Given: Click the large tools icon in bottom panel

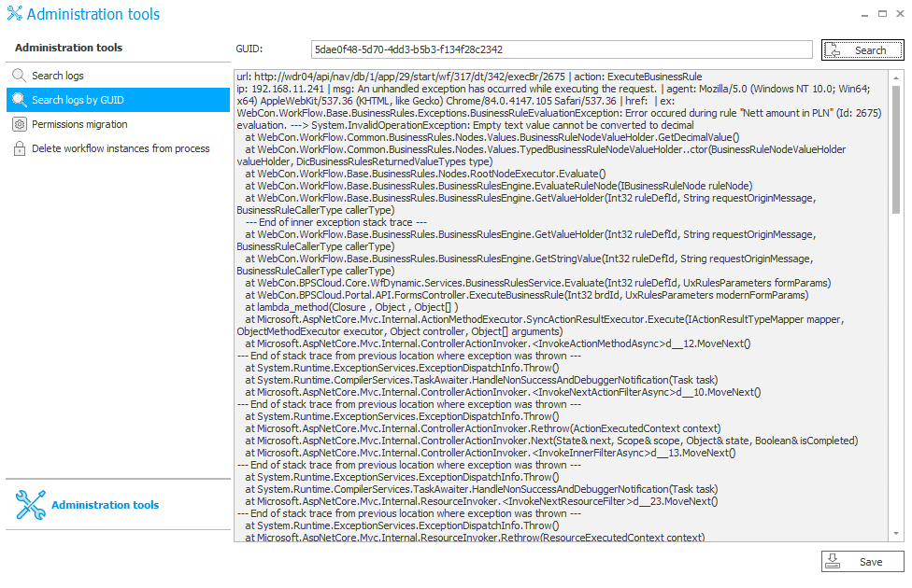Looking at the screenshot, I should (30, 505).
